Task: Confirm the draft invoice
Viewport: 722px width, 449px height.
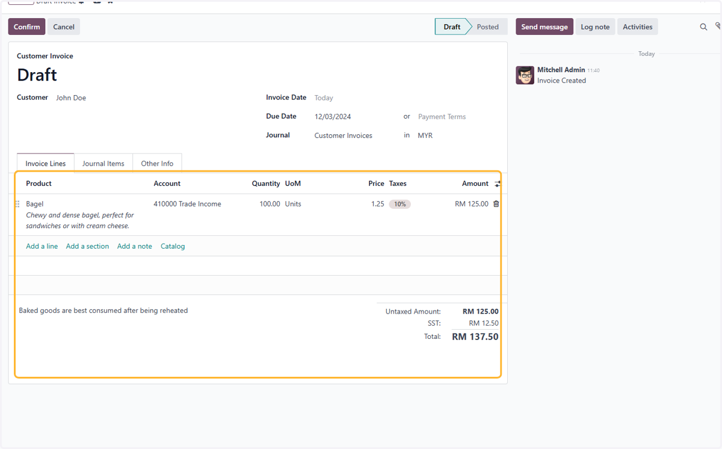Action: coord(26,26)
